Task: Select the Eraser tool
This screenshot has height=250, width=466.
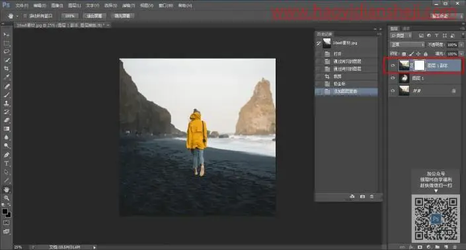Action: (x=6, y=121)
